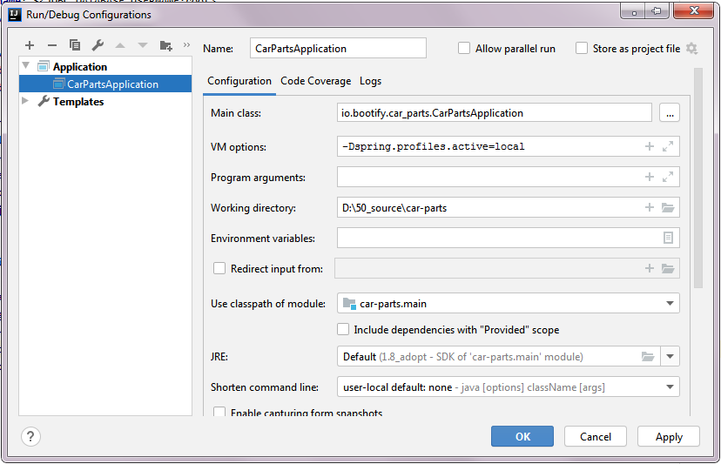Open Use classpath of module dropdown
The image size is (721, 464).
pyautogui.click(x=670, y=304)
